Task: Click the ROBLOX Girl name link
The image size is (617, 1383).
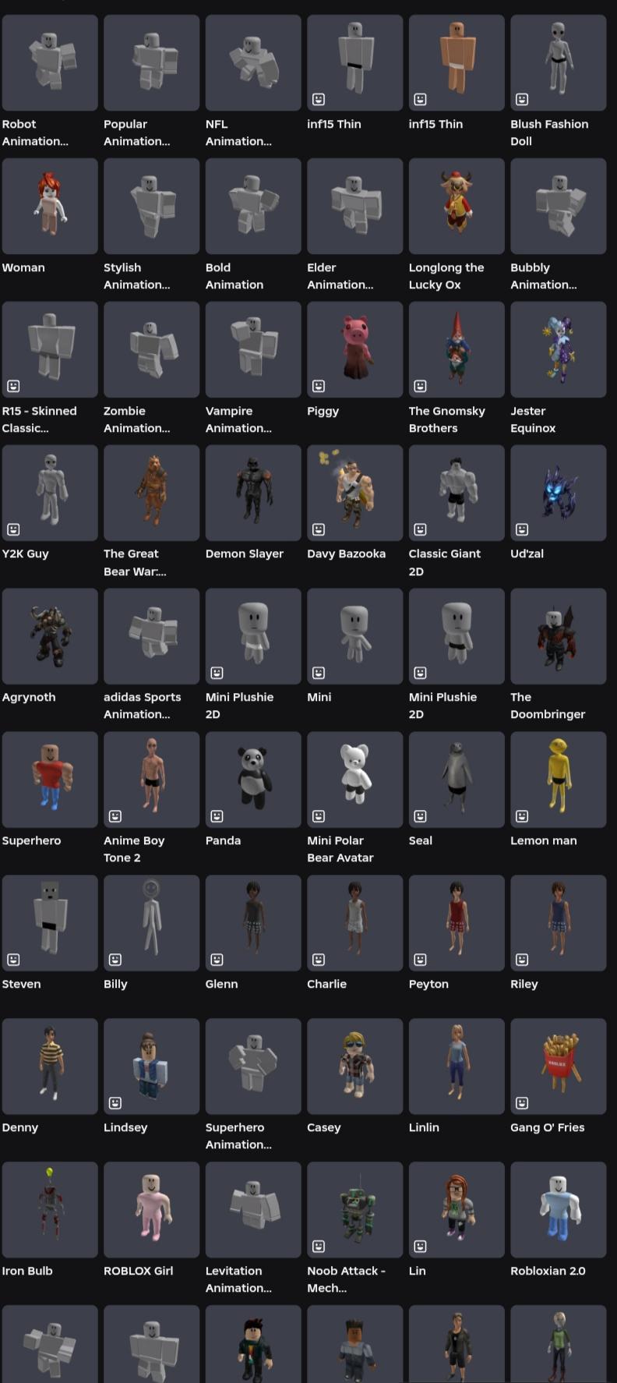Action: point(139,1271)
